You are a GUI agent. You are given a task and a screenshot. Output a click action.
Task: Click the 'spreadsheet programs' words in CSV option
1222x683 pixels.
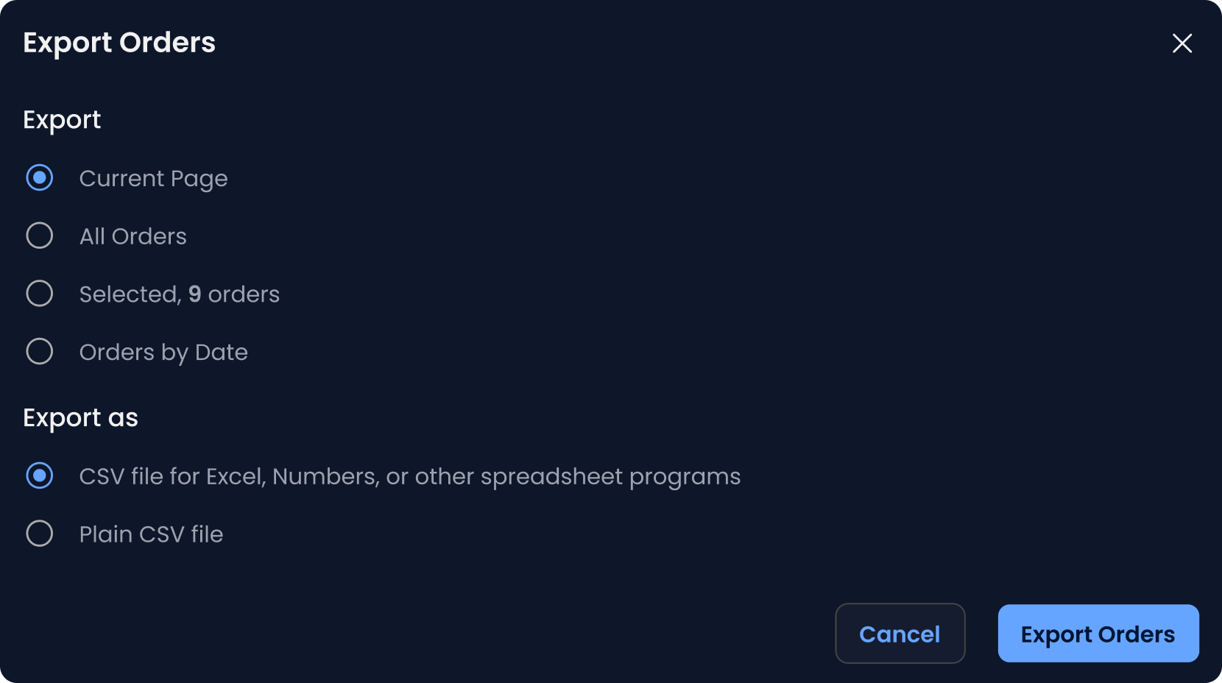coord(610,477)
